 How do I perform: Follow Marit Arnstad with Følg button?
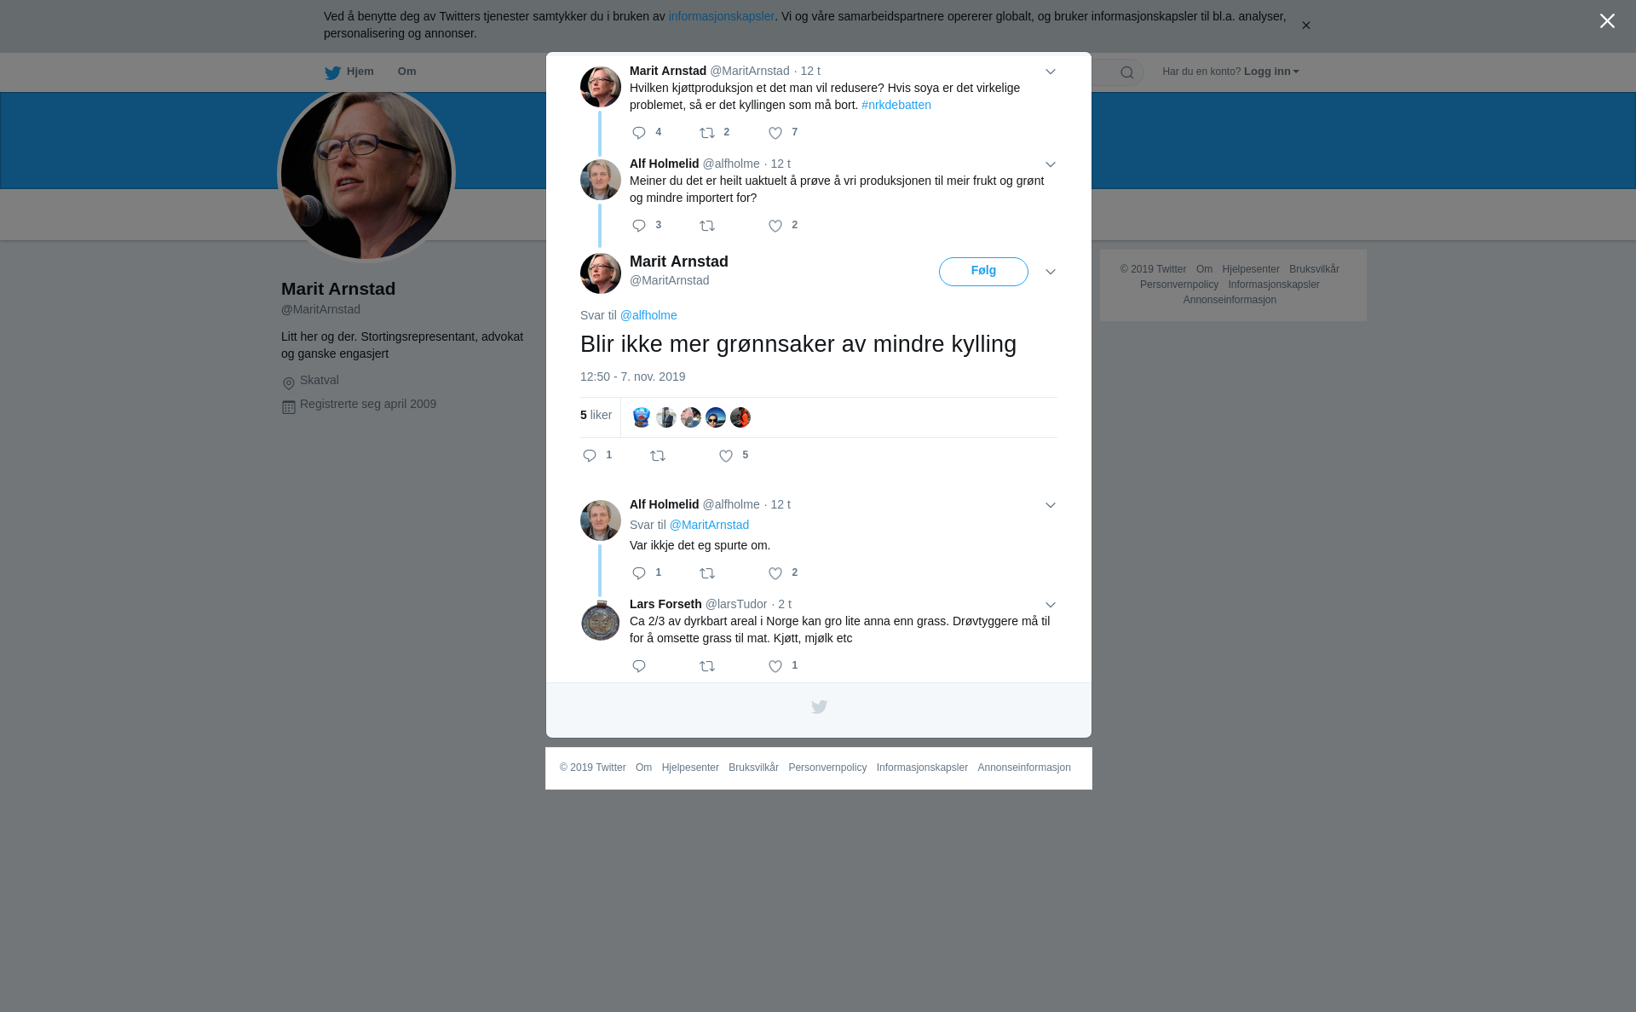[x=983, y=272]
